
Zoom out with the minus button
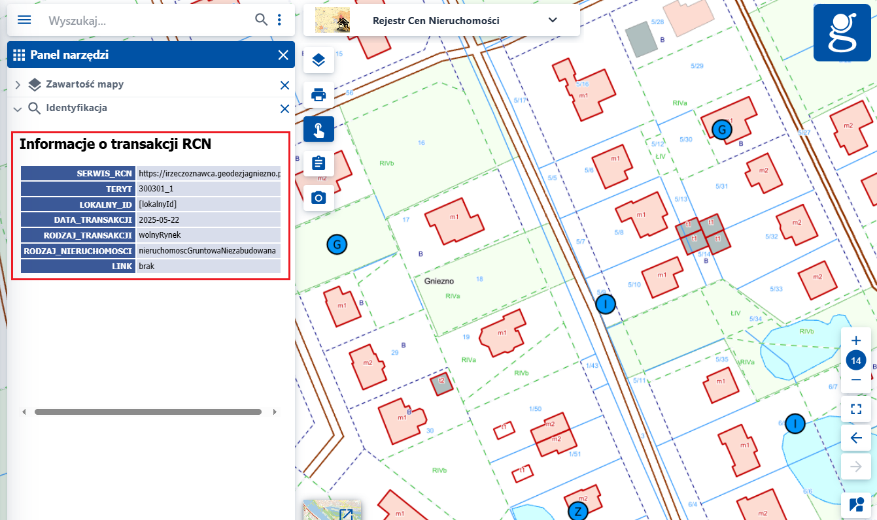(856, 380)
